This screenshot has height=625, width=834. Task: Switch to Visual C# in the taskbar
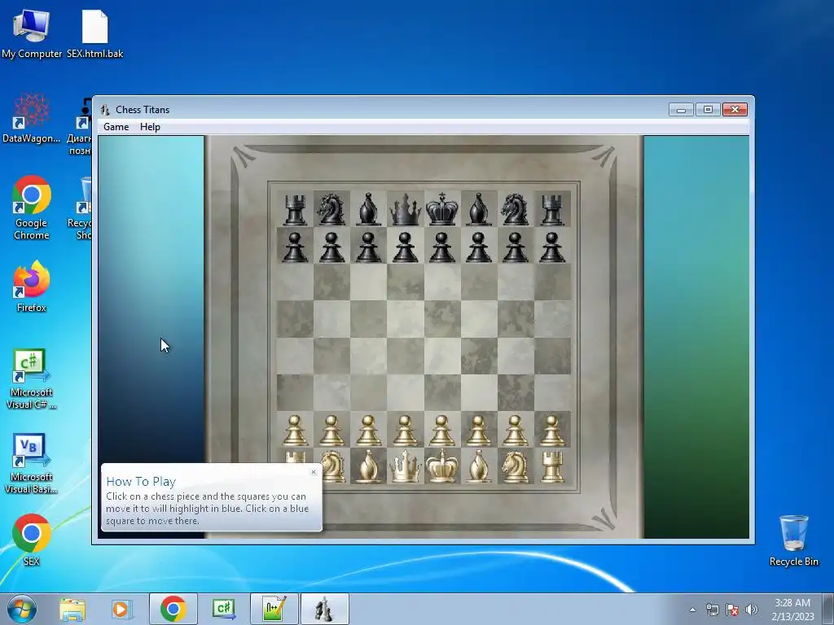pyautogui.click(x=223, y=609)
